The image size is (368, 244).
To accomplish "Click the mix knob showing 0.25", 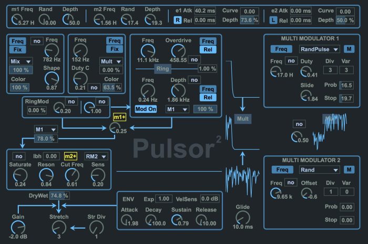I will 114,128.
